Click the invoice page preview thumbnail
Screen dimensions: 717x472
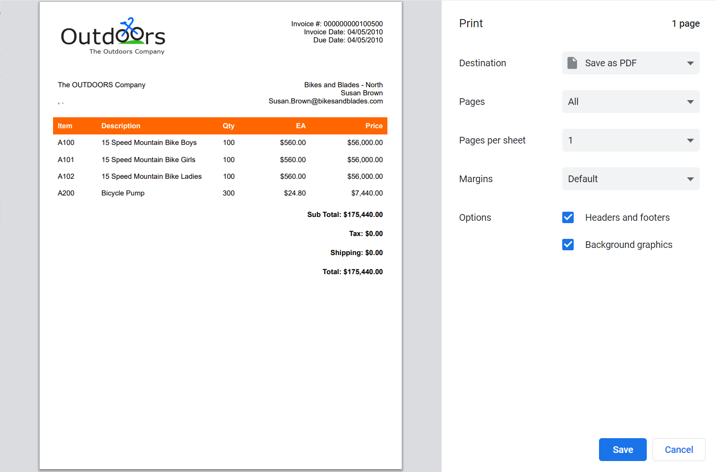221,236
